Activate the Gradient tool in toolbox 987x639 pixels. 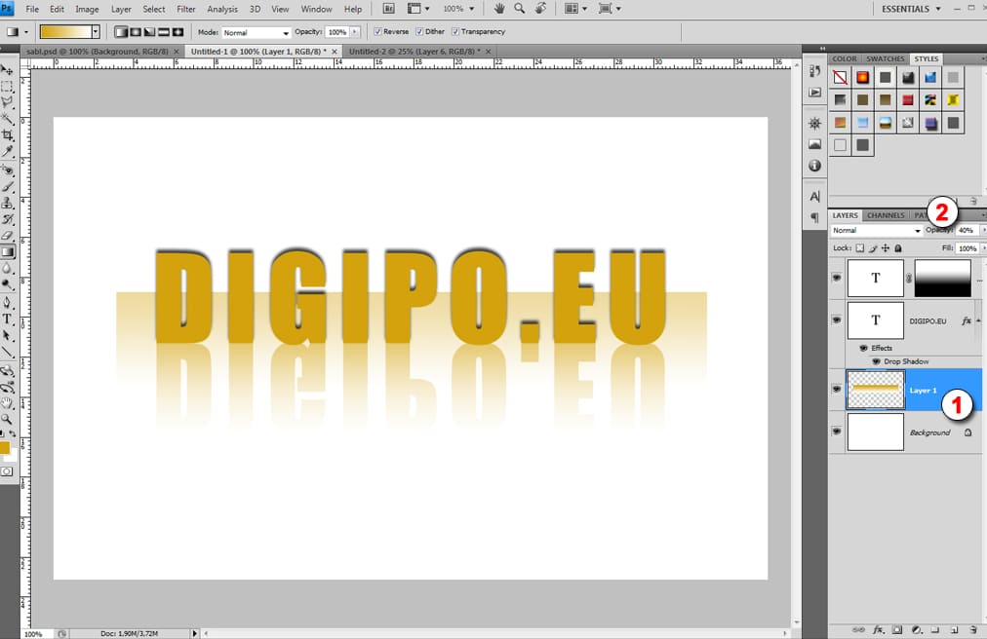(x=8, y=251)
